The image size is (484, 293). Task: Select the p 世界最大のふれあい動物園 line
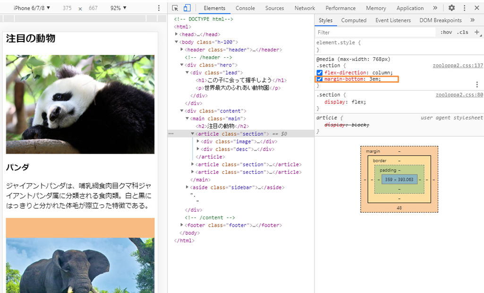click(238, 88)
